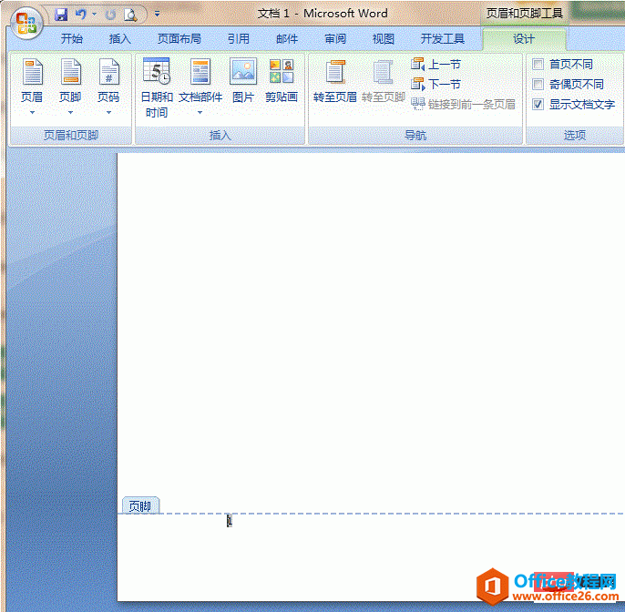Click the 页脚 label tab on page
This screenshot has height=612, width=625.
[x=140, y=506]
